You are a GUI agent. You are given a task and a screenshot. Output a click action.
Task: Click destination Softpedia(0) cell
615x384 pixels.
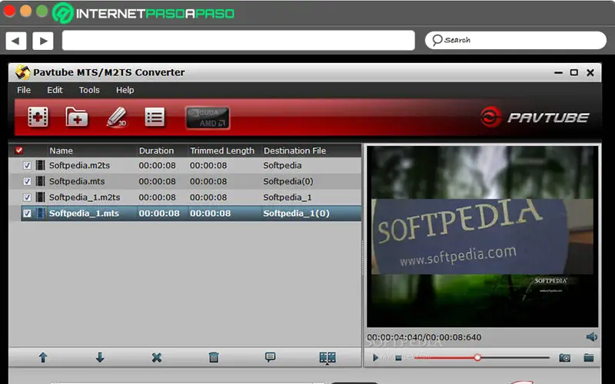coord(288,181)
